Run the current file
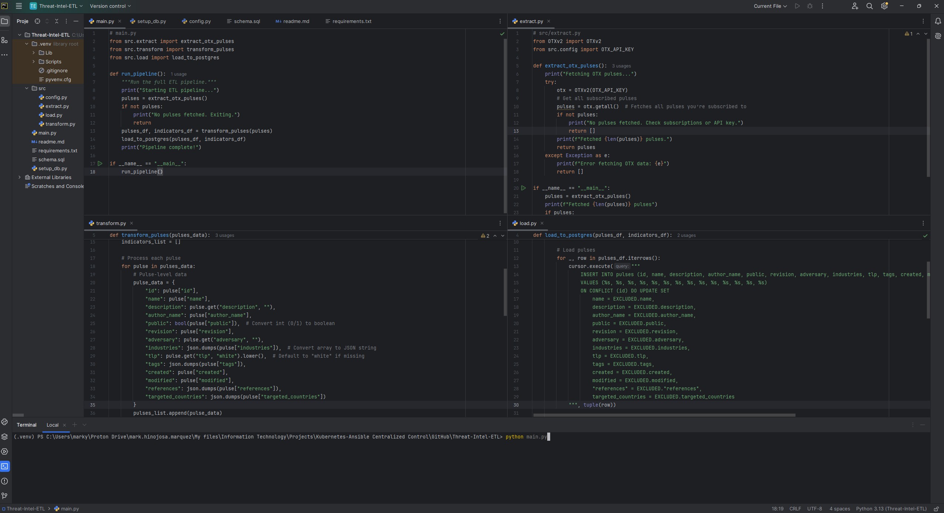944x513 pixels. 797,6
